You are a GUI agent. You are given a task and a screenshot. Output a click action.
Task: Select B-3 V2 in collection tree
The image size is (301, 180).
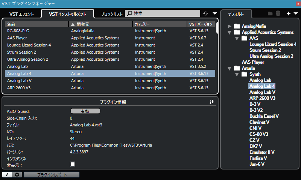click(256, 110)
